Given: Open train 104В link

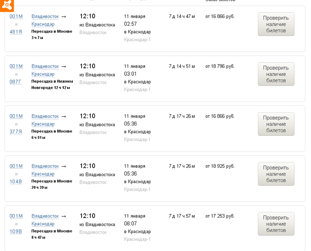Looking at the screenshot, I should [x=16, y=182].
